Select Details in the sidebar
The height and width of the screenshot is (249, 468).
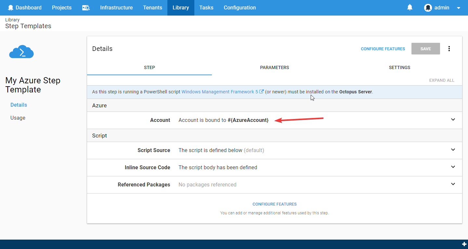coord(19,105)
